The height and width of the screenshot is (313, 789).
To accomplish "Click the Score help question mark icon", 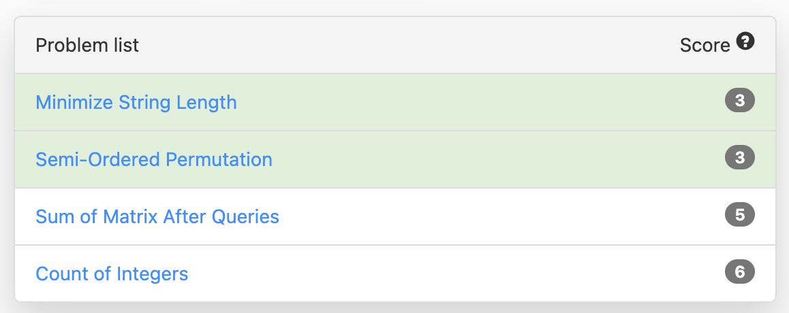I will [x=745, y=42].
